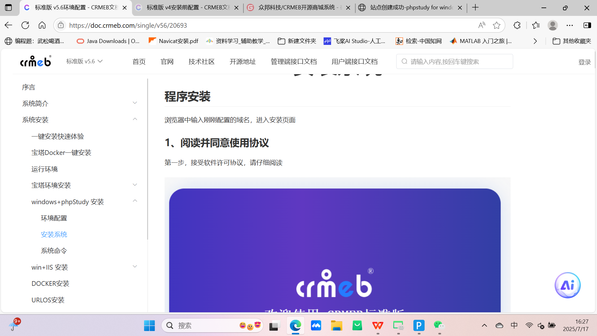Screen dimensions: 597x336
Task: Add page to favorites star
Action: 497,25
